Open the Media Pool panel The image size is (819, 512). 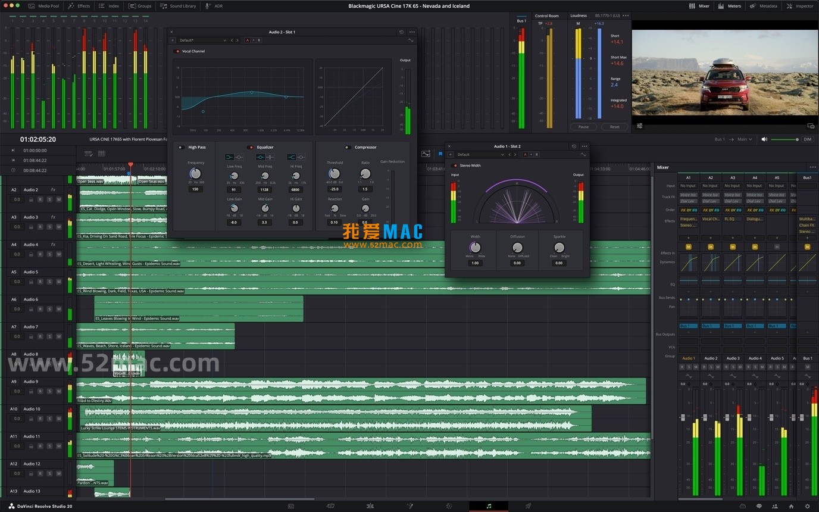(x=48, y=6)
